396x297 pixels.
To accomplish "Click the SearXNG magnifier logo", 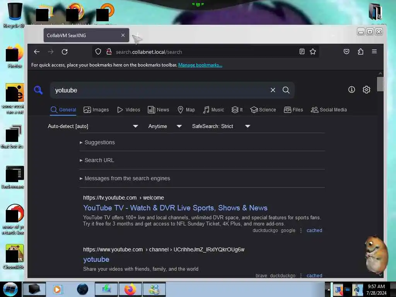I will pos(38,90).
